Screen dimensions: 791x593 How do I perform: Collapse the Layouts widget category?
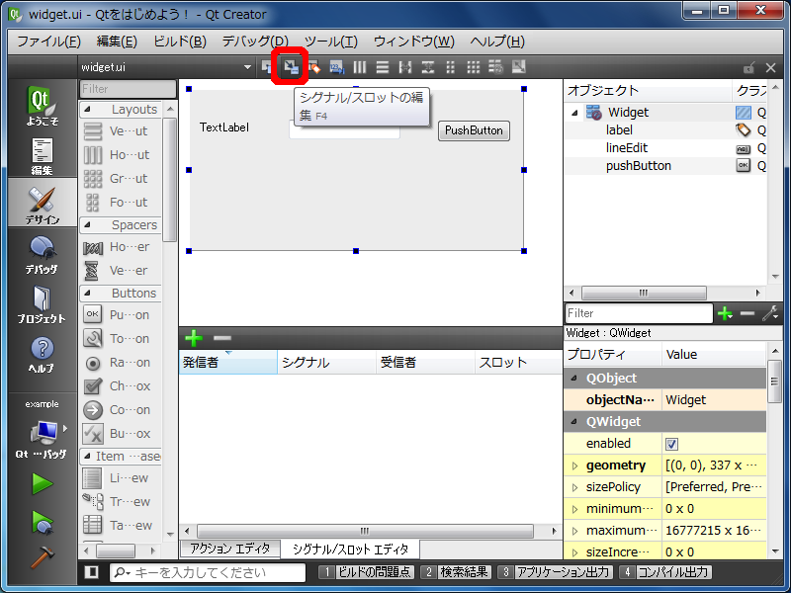pos(87,110)
